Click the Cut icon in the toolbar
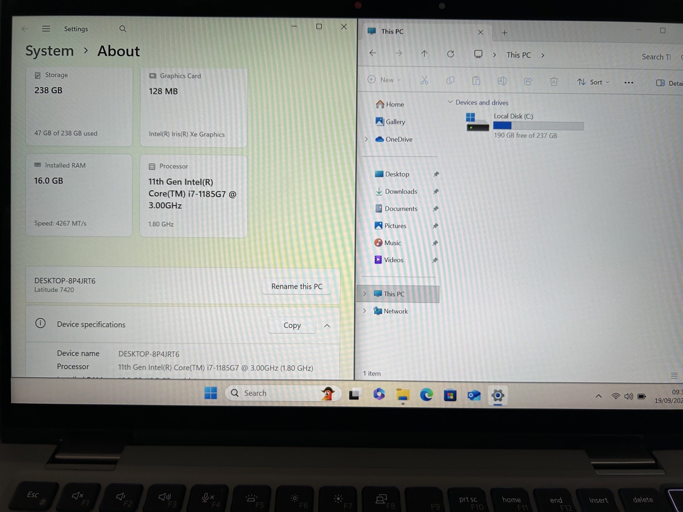683x512 pixels. pos(424,80)
